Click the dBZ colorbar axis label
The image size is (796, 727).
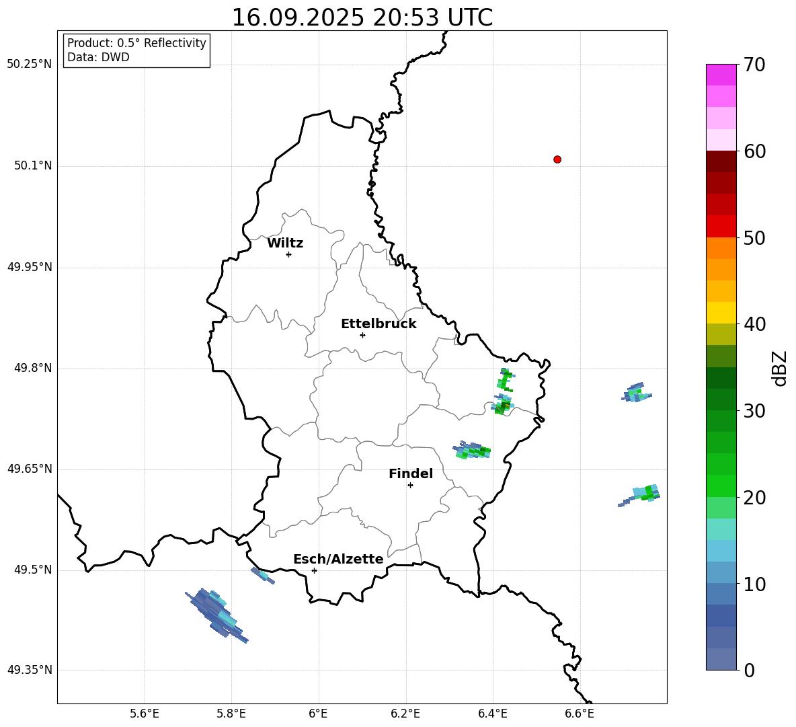[x=781, y=369]
